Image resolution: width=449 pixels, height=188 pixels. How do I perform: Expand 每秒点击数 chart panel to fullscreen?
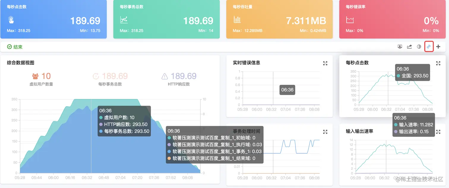tap(438, 63)
